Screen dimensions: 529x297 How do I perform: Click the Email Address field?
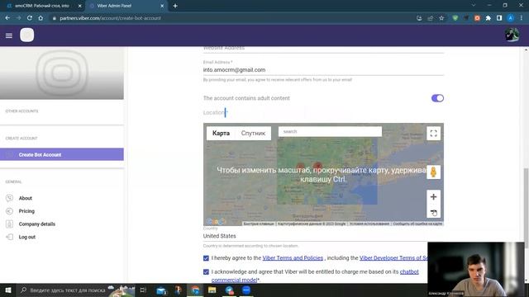[323, 70]
